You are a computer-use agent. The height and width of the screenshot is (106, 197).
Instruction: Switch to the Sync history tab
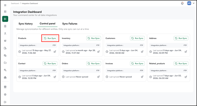click(x=26, y=24)
